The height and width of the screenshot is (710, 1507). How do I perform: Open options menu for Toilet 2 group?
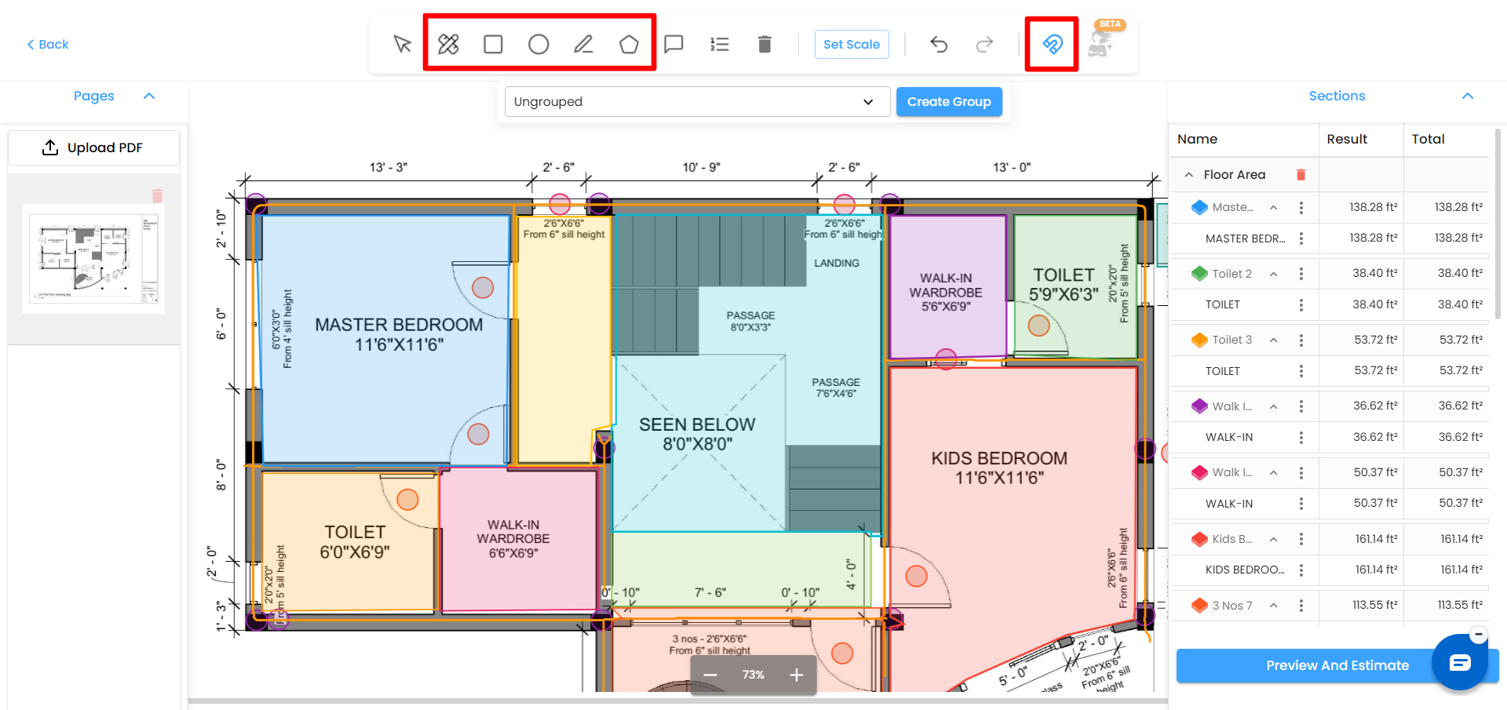pos(1301,274)
